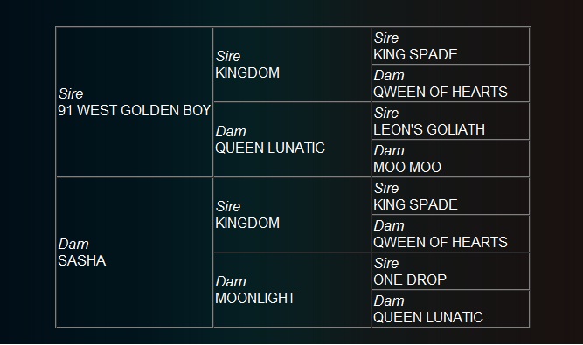Open QUEEN LUNATIC in the third generation column
The width and height of the screenshot is (583, 345).
(x=428, y=317)
